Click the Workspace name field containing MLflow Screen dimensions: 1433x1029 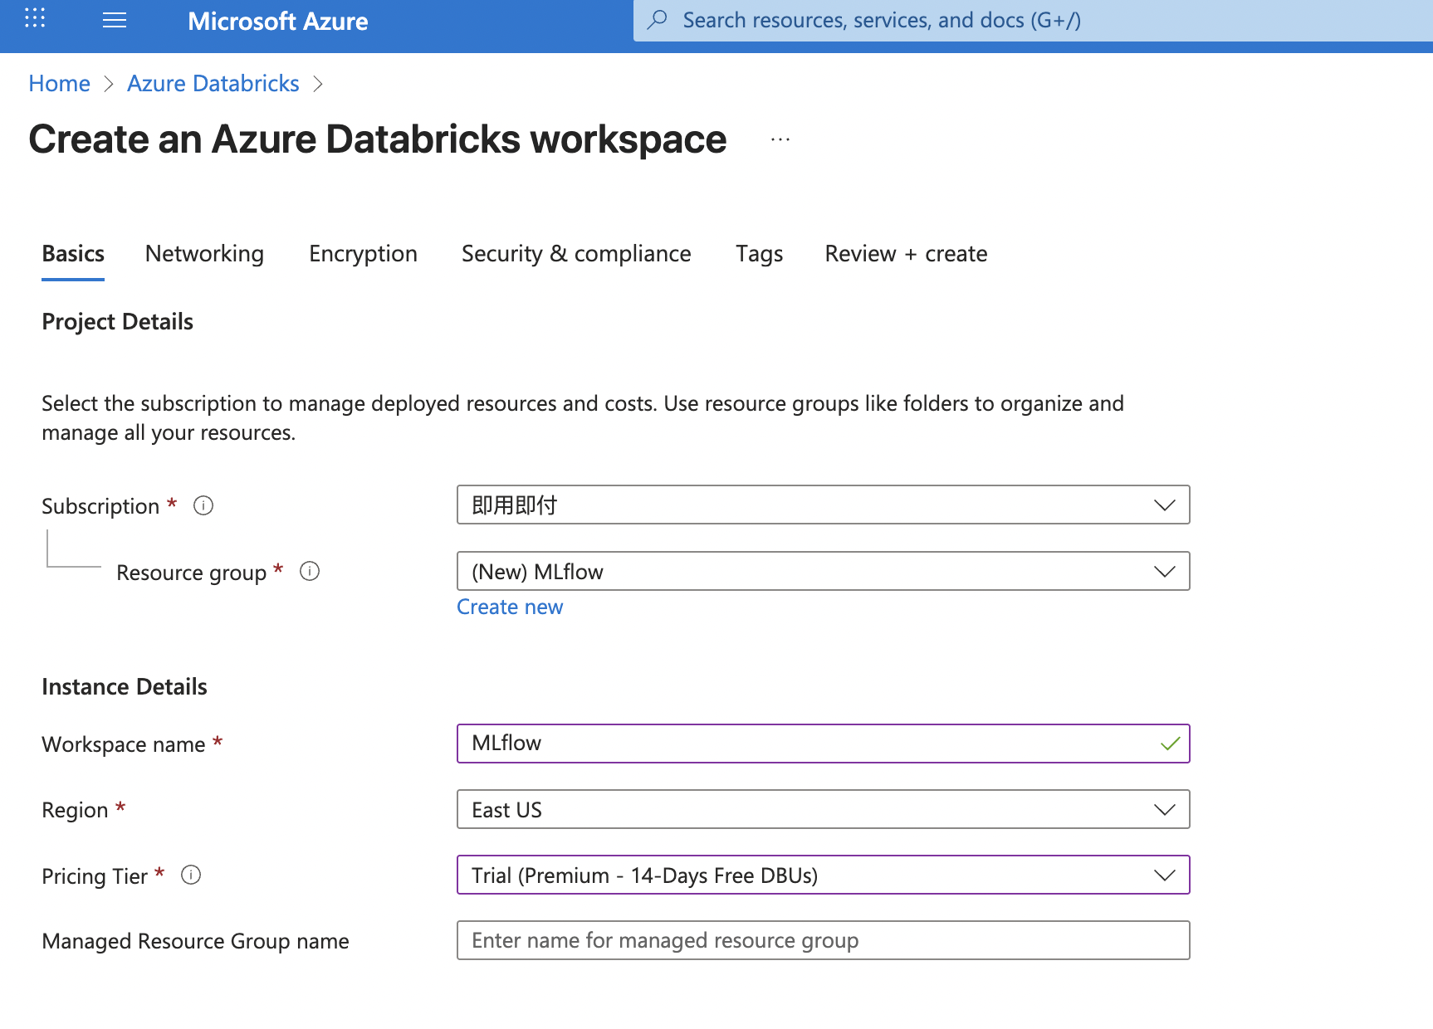tap(824, 744)
